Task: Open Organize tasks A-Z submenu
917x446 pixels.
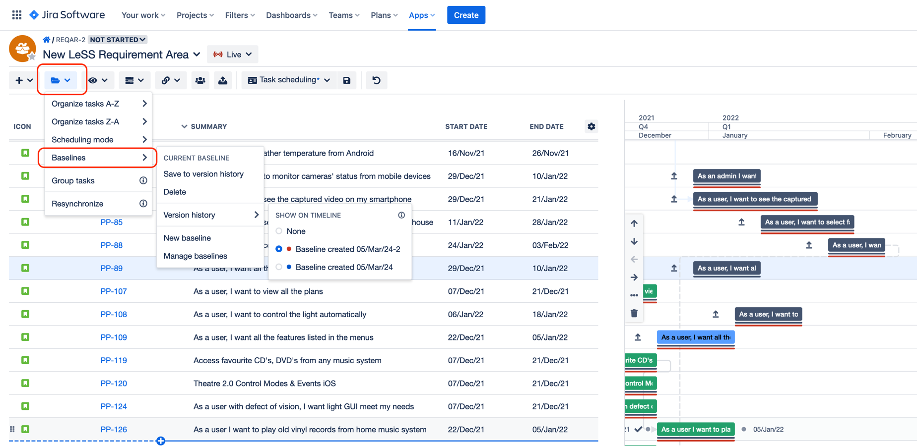Action: click(x=98, y=104)
